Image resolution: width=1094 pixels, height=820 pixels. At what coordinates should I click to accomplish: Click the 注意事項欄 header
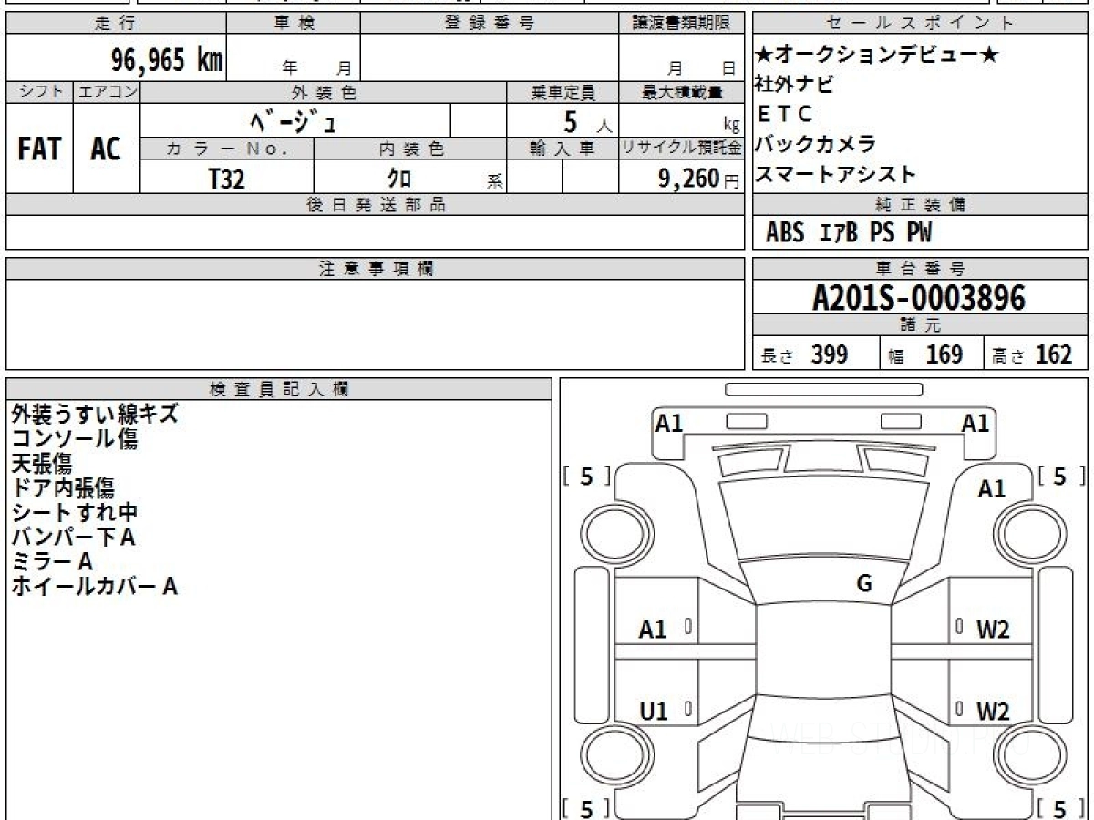[x=375, y=269]
